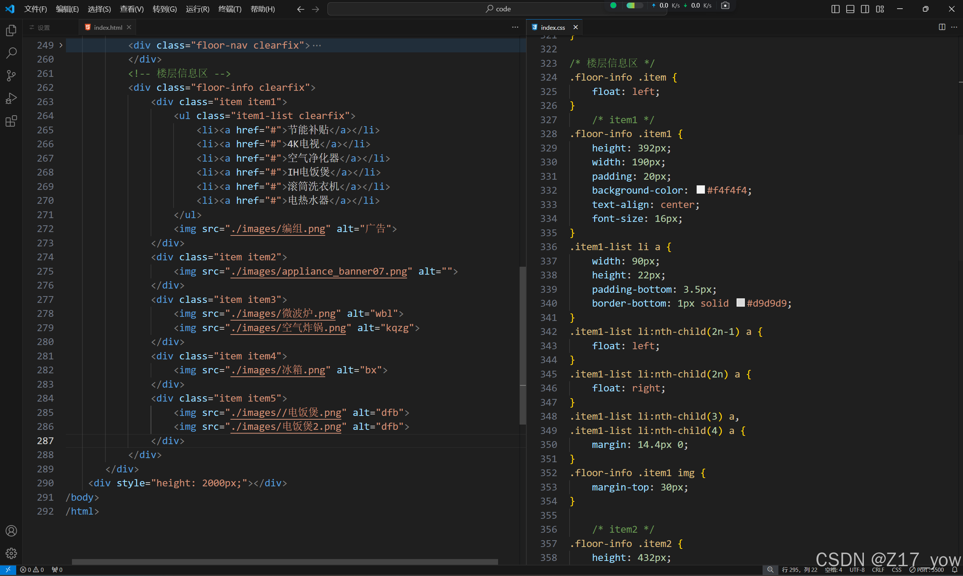The height and width of the screenshot is (576, 963).
Task: Switch to the index.html tab
Action: click(x=107, y=28)
